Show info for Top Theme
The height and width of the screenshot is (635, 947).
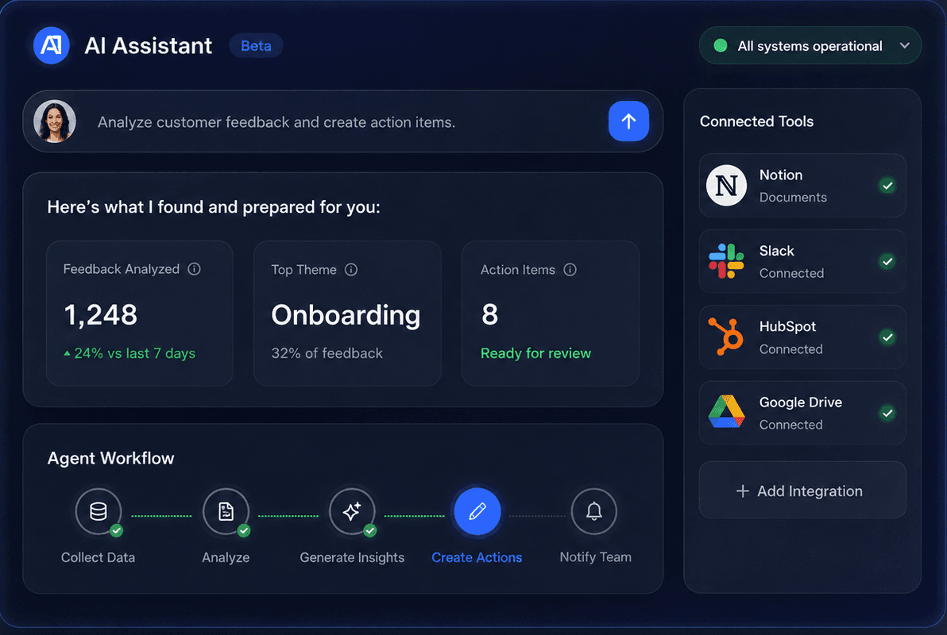(351, 269)
